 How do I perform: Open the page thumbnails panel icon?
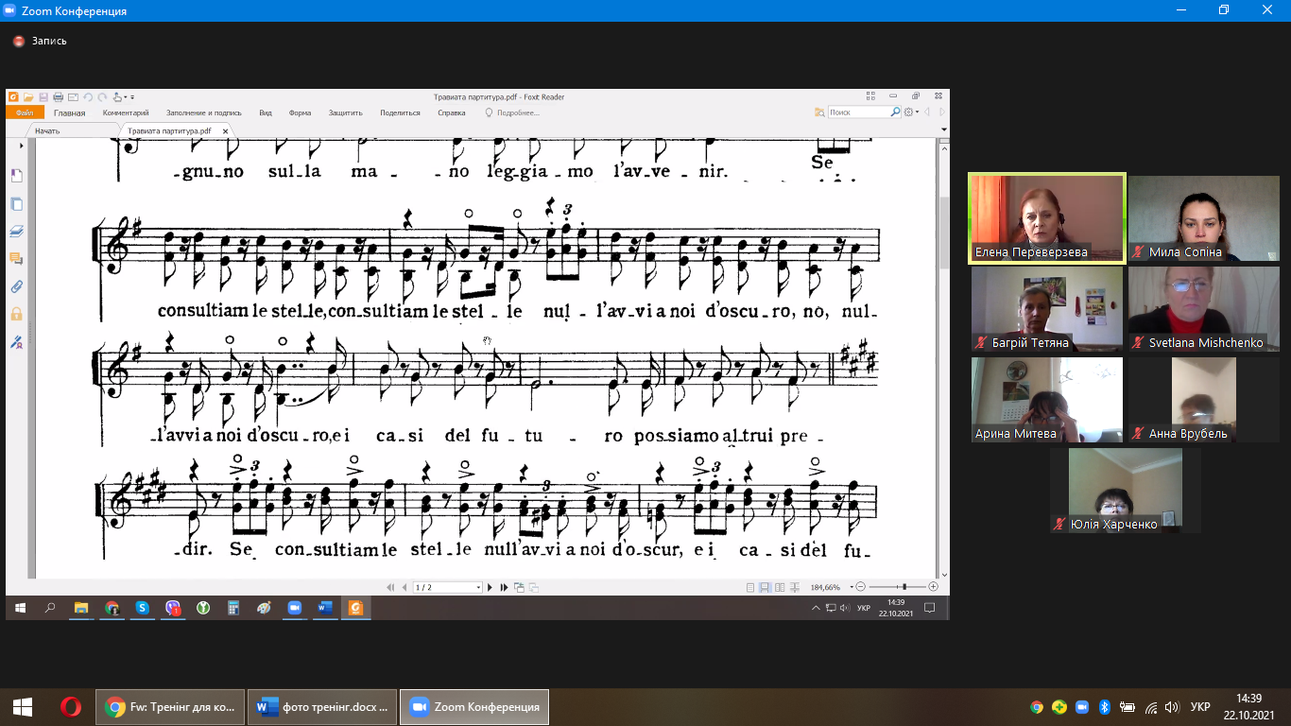pyautogui.click(x=16, y=203)
